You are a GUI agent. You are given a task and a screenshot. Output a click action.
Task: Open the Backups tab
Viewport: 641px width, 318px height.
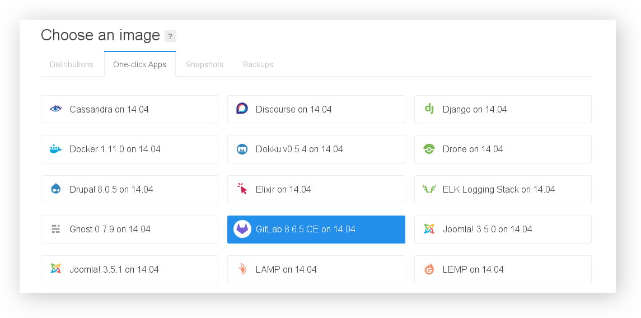258,64
